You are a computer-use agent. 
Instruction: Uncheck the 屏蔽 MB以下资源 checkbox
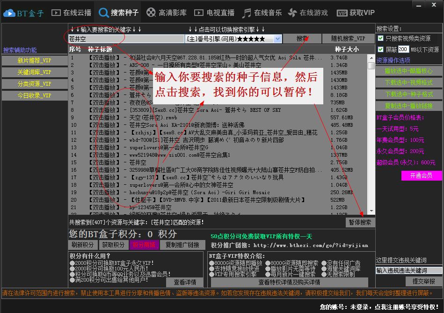tap(380, 49)
